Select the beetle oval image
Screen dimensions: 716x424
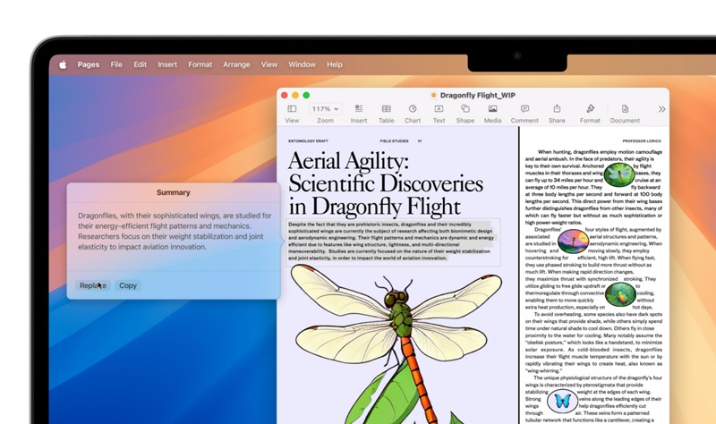point(620,294)
